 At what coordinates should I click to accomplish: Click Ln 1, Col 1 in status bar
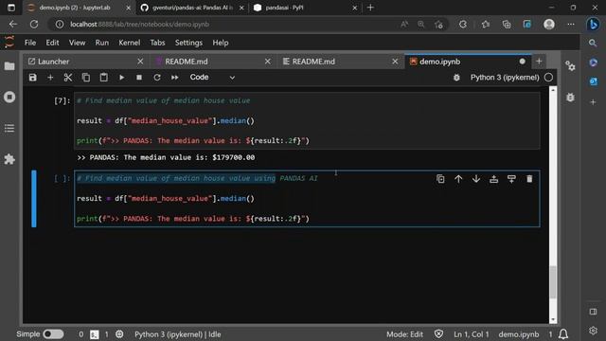pos(472,334)
